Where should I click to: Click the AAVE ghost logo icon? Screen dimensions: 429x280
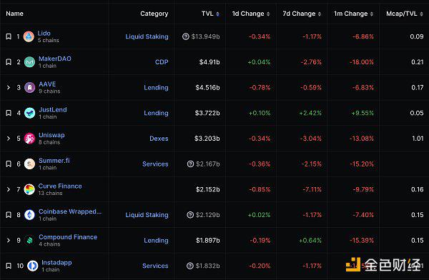(x=29, y=87)
